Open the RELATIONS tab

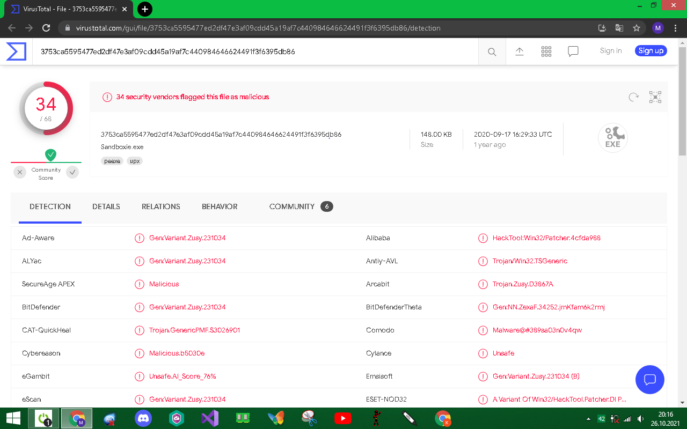pyautogui.click(x=161, y=206)
